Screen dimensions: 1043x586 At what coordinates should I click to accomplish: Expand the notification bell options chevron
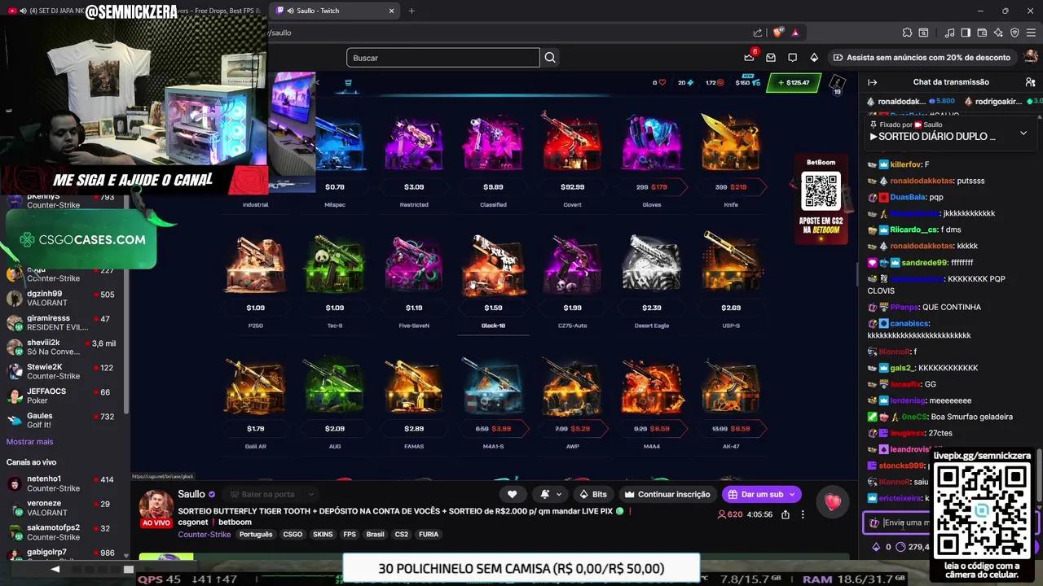tap(558, 493)
